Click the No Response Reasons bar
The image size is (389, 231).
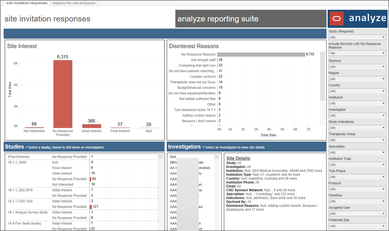point(261,54)
